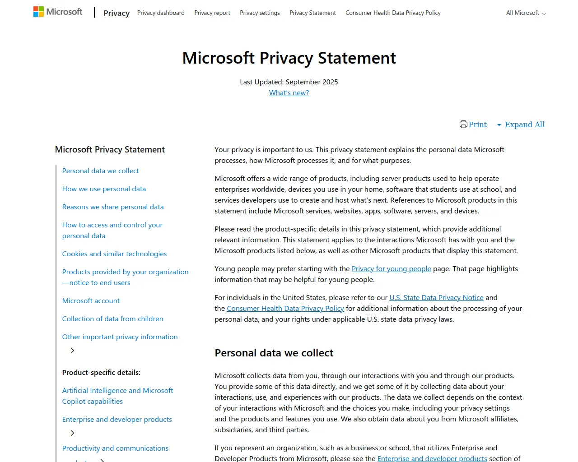Jump to Cookies and similar technologies section
Image resolution: width=578 pixels, height=462 pixels.
(x=114, y=254)
